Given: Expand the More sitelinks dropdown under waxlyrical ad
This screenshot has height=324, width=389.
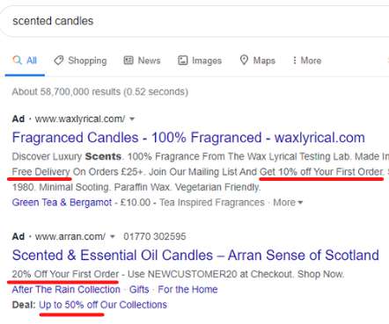Looking at the screenshot, I should [288, 202].
